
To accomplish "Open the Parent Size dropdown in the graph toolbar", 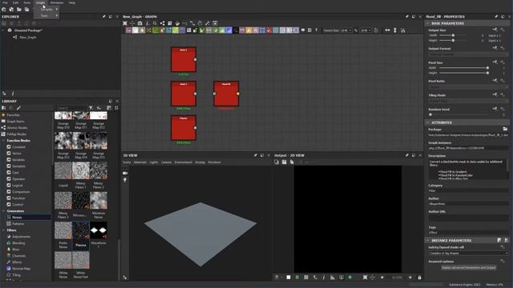I will point(346,30).
